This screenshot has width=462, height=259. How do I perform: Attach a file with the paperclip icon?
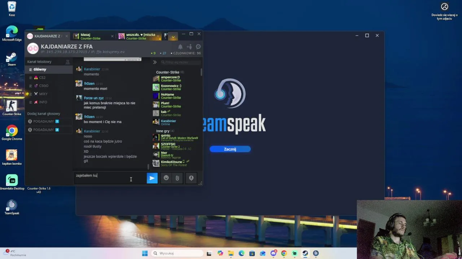click(177, 178)
